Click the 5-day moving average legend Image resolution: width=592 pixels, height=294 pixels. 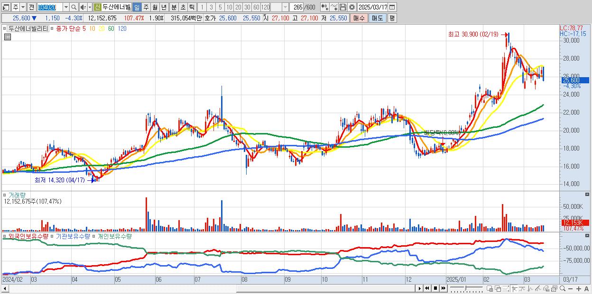tap(84, 28)
